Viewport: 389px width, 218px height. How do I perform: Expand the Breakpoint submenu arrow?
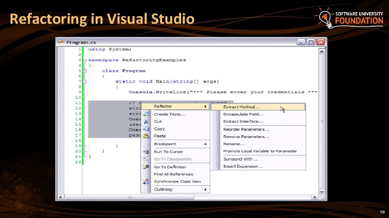205,144
